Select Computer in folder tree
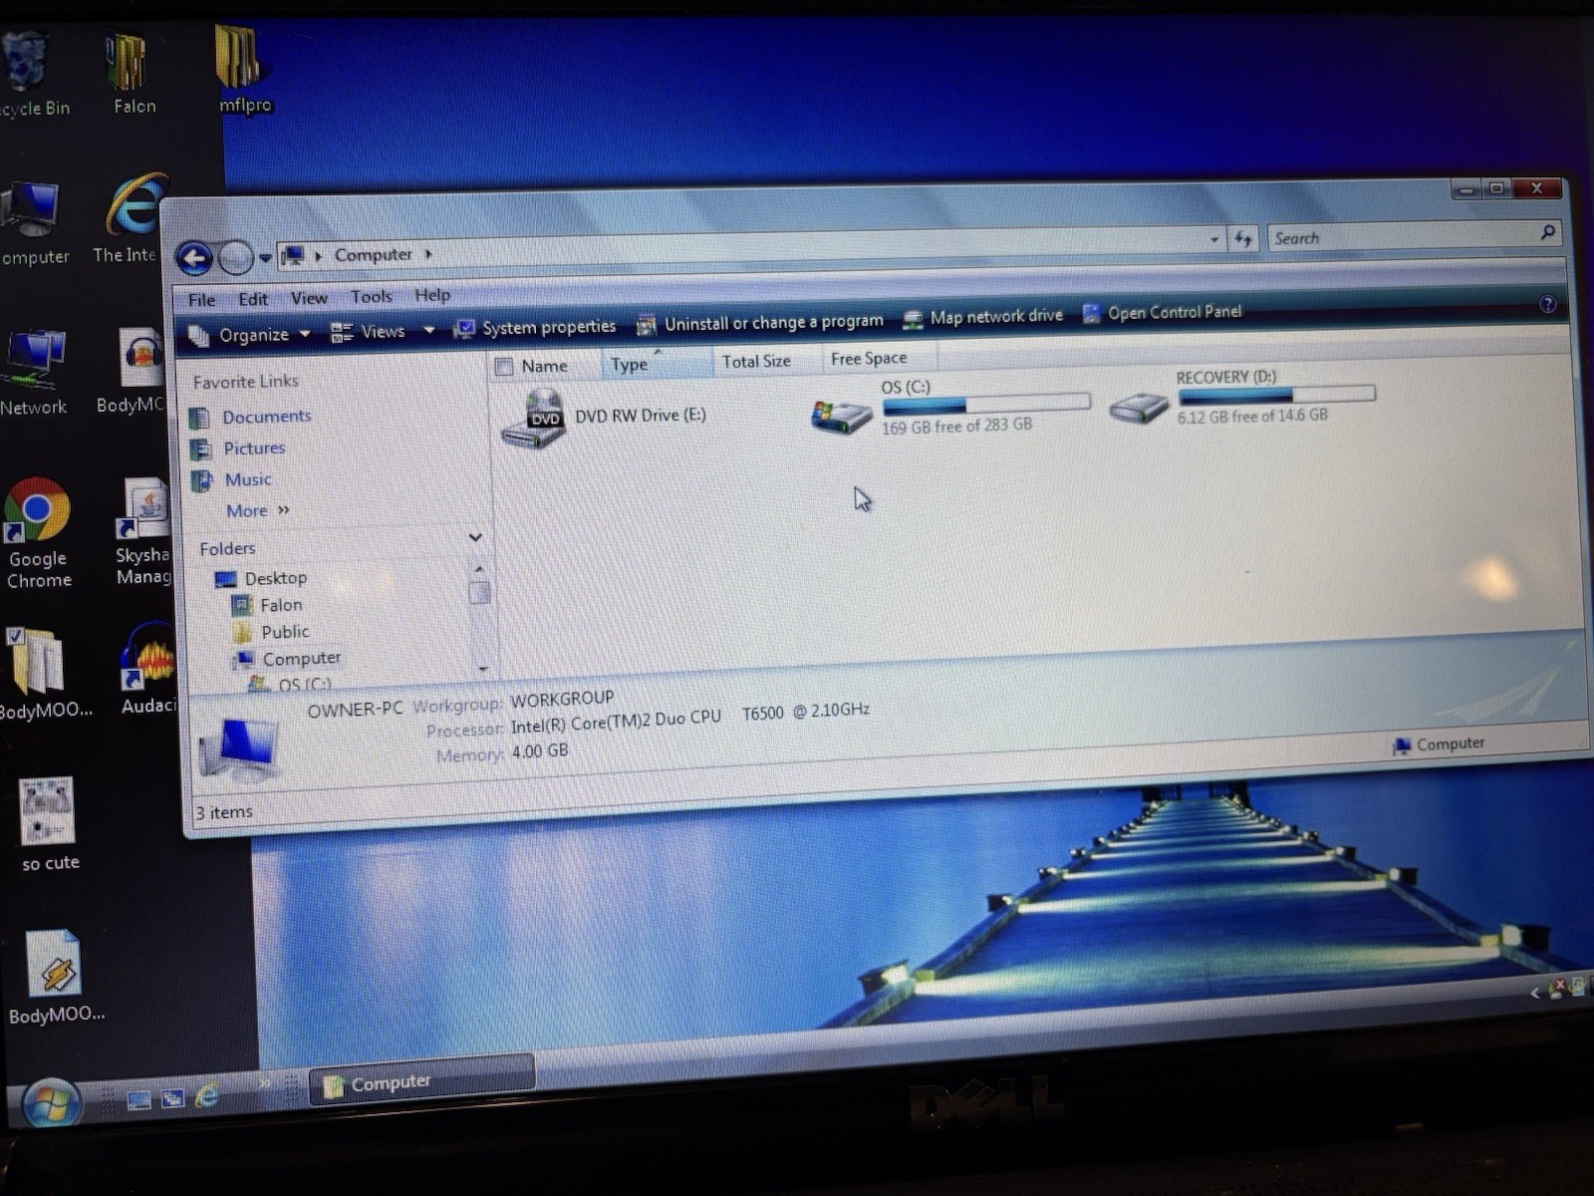Viewport: 1594px width, 1196px height. [x=287, y=659]
